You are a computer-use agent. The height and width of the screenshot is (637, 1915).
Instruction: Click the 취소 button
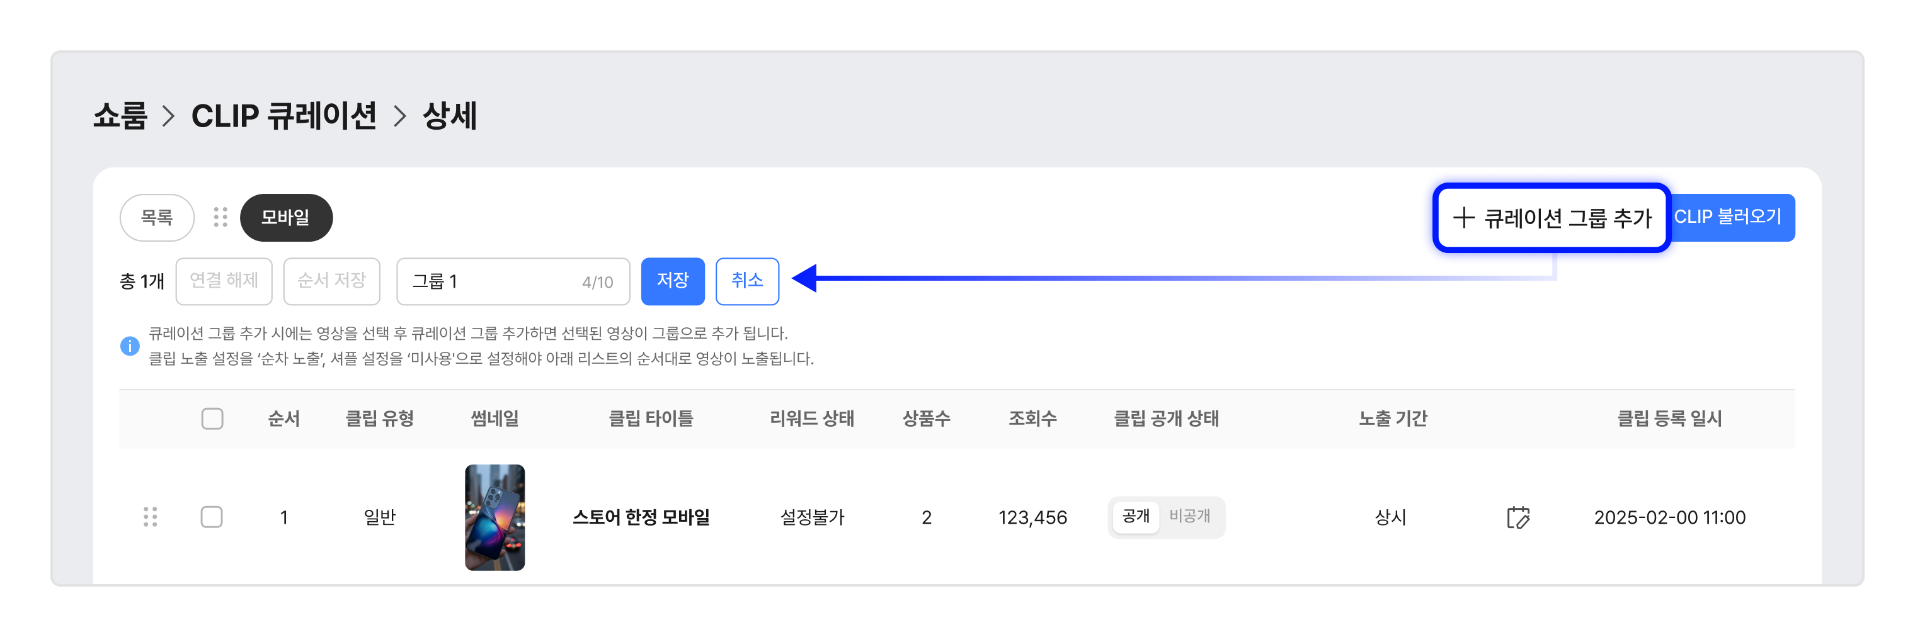[747, 281]
